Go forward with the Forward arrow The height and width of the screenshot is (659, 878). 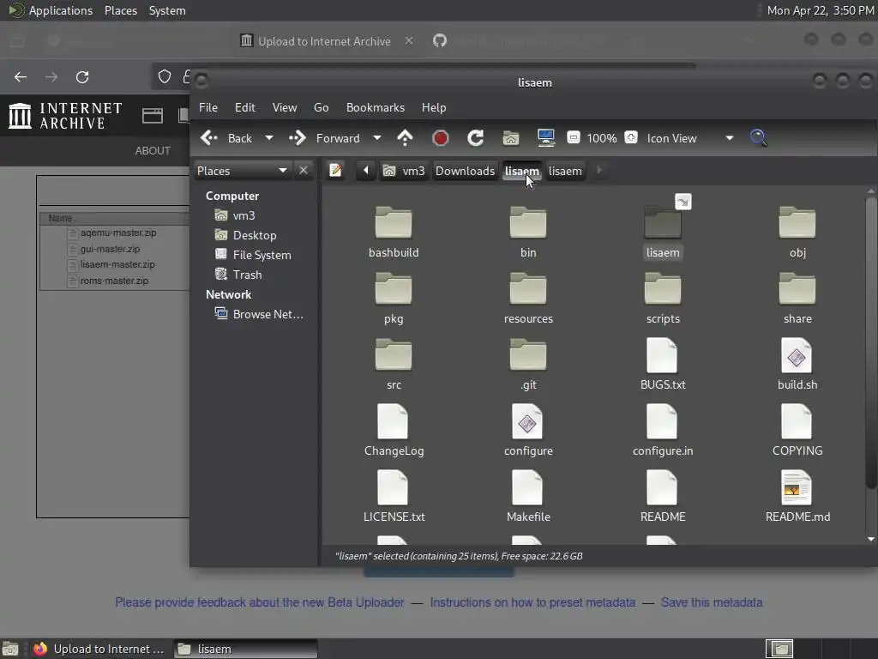point(325,138)
